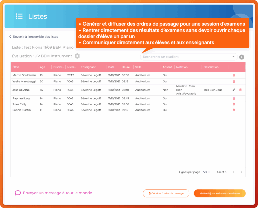Image resolution: width=258 pixels, height=208 pixels.
Task: Delete José DRAINE row with trash icon
Action: point(240,90)
